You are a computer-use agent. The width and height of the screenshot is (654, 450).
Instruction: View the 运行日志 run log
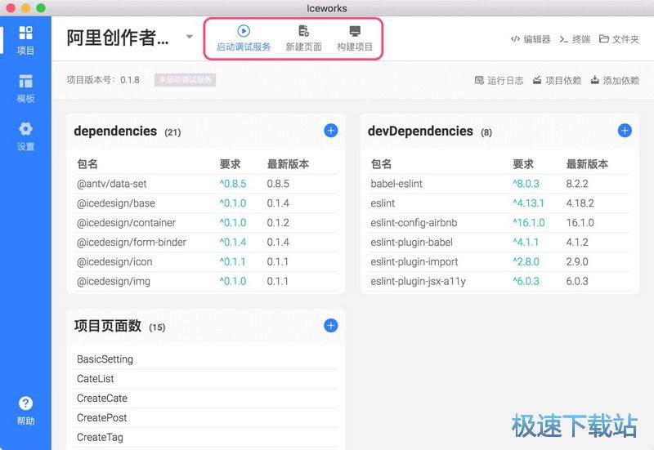[x=499, y=81]
